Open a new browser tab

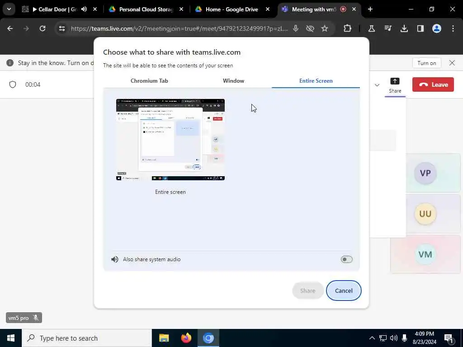370,9
